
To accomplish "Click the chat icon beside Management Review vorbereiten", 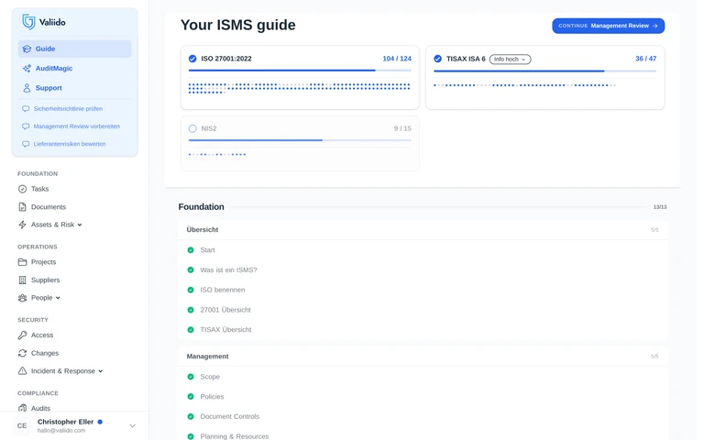I will point(26,126).
